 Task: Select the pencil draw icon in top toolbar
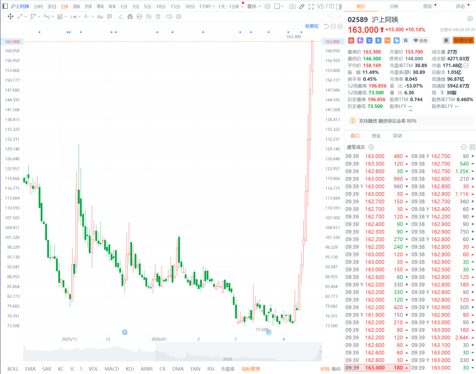(x=301, y=6)
